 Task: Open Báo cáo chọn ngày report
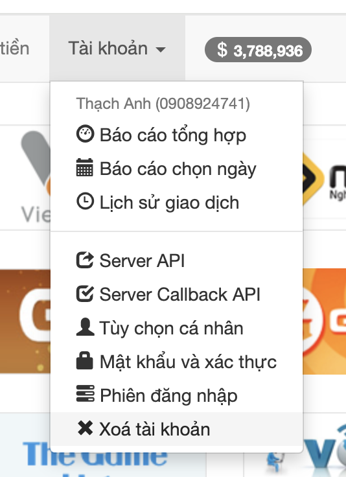point(176,169)
